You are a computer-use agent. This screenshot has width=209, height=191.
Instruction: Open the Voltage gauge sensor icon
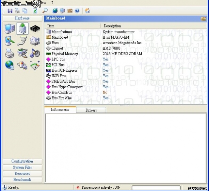click(x=35, y=65)
